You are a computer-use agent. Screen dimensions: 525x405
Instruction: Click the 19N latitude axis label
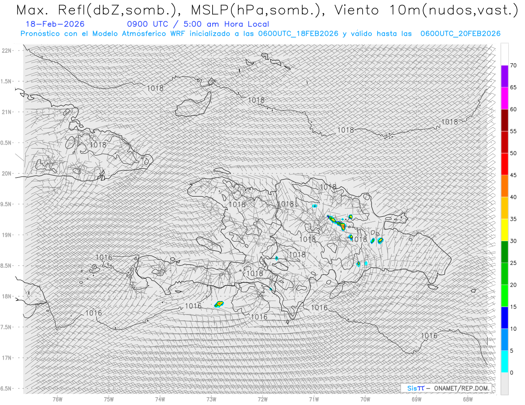point(7,235)
